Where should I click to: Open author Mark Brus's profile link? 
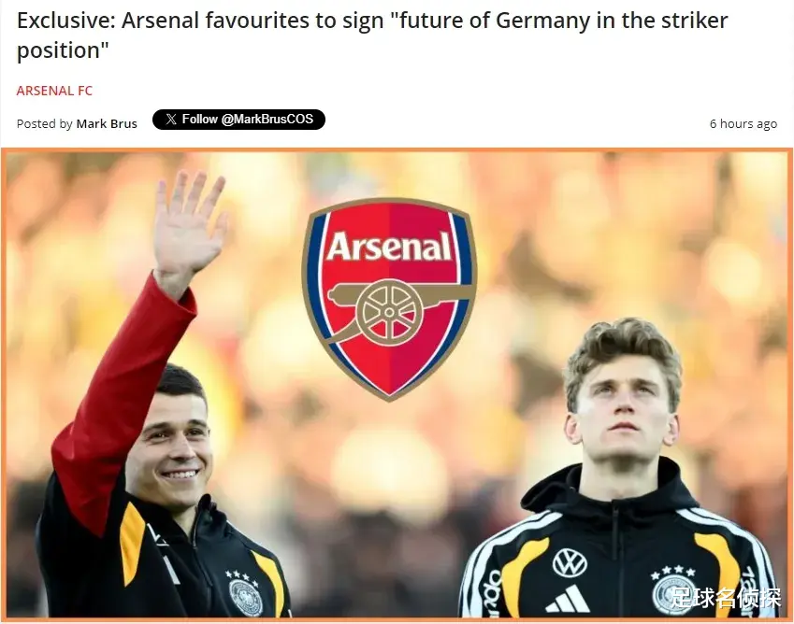[x=107, y=123]
